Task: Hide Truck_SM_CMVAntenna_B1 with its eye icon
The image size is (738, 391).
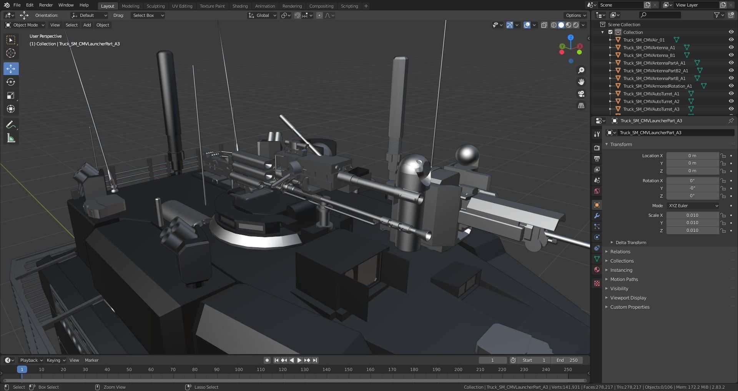Action: [731, 55]
